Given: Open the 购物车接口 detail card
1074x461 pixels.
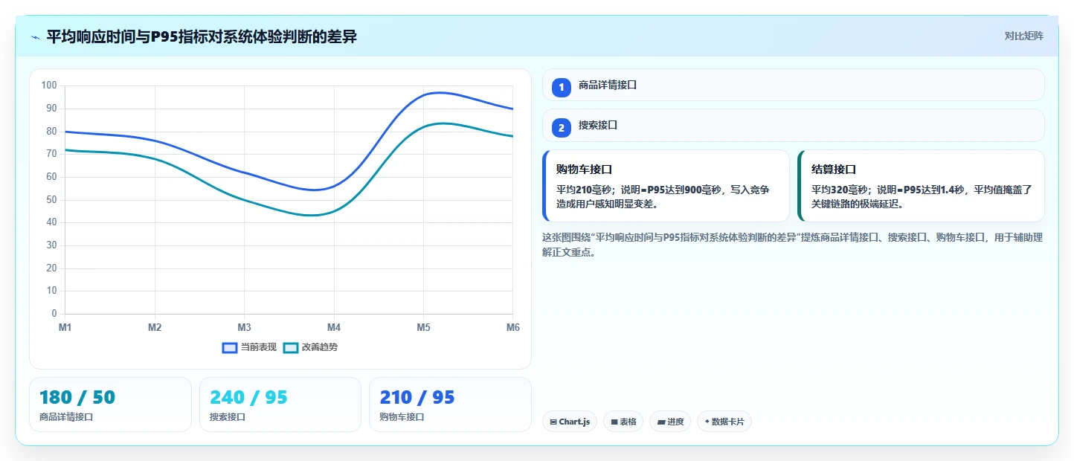Looking at the screenshot, I should [x=666, y=186].
